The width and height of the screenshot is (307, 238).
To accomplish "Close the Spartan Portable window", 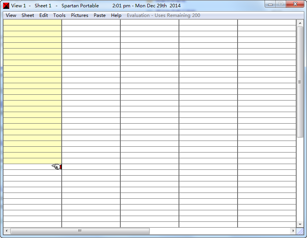I will click(295, 4).
